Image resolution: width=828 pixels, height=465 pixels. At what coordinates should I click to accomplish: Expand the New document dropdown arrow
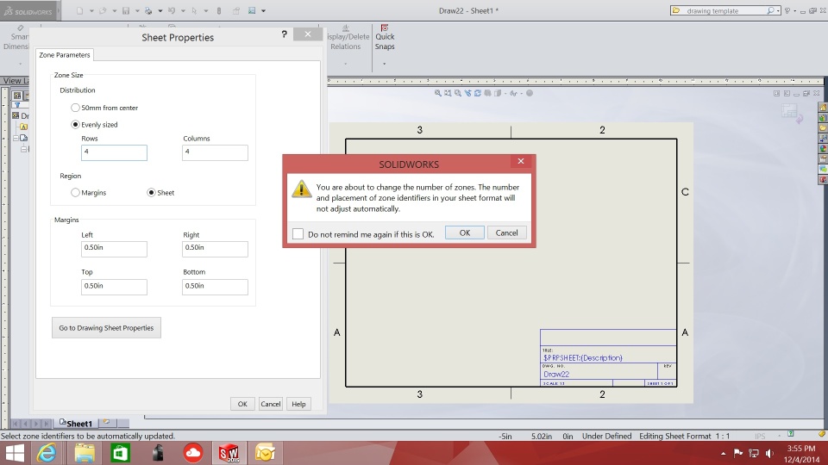(91, 11)
